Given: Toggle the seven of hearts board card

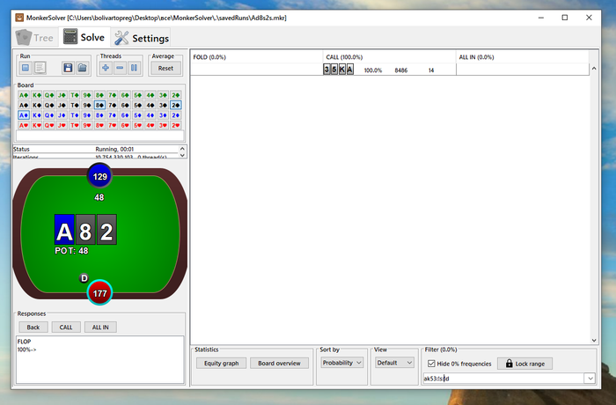Looking at the screenshot, I should click(x=113, y=125).
